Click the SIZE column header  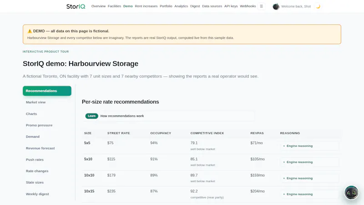pyautogui.click(x=88, y=133)
